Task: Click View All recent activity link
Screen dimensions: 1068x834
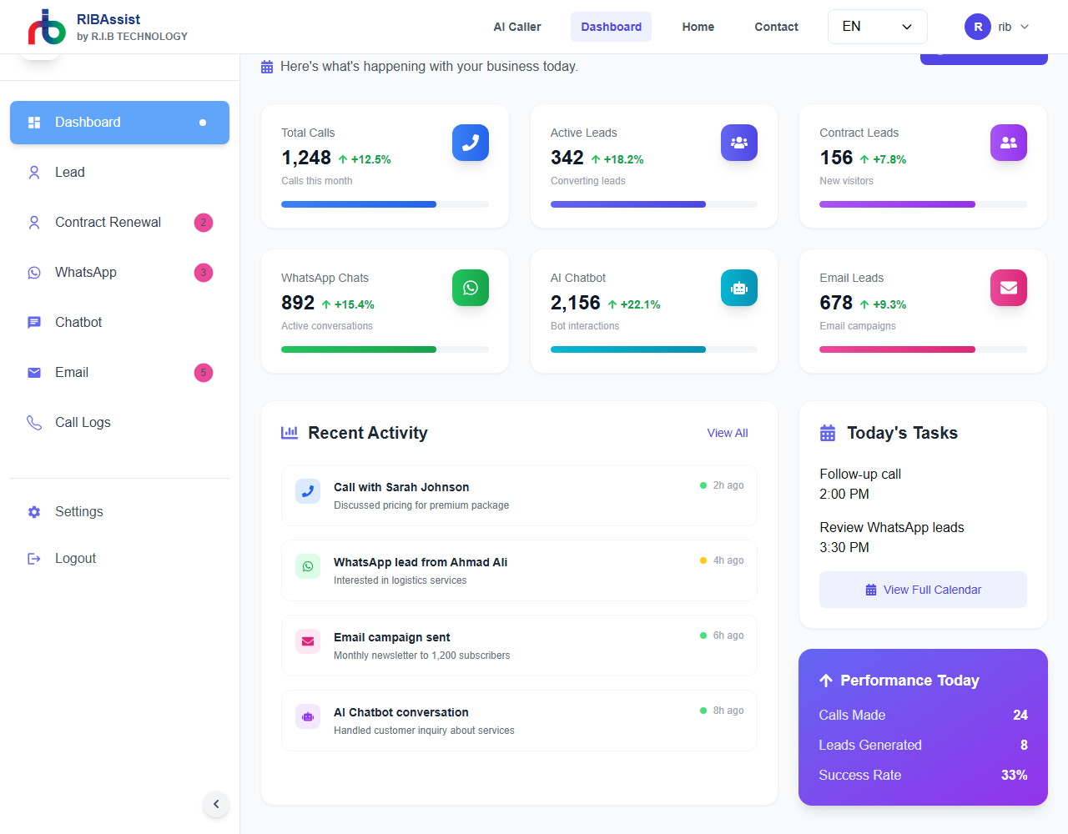Action: pyautogui.click(x=727, y=433)
